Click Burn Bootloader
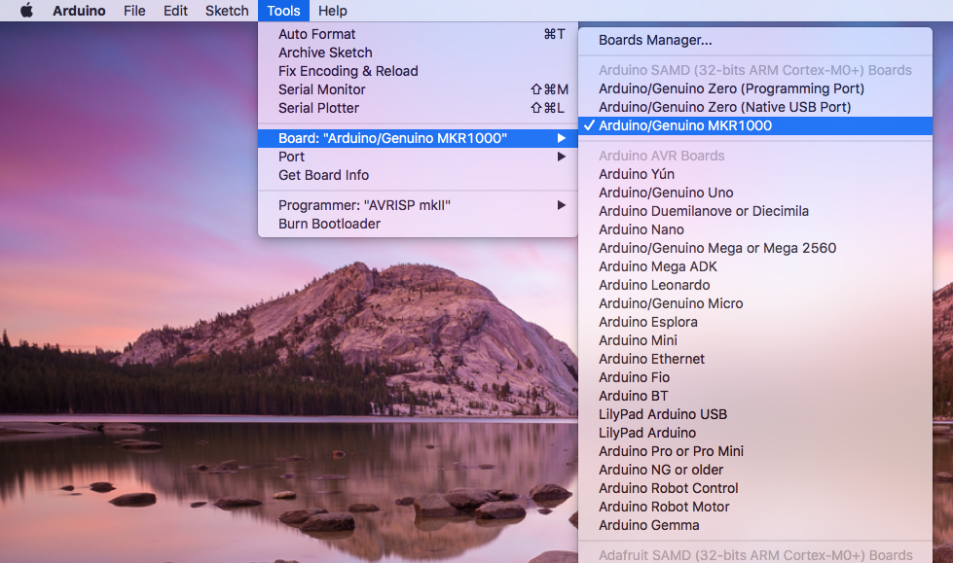The image size is (953, 563). click(x=329, y=224)
